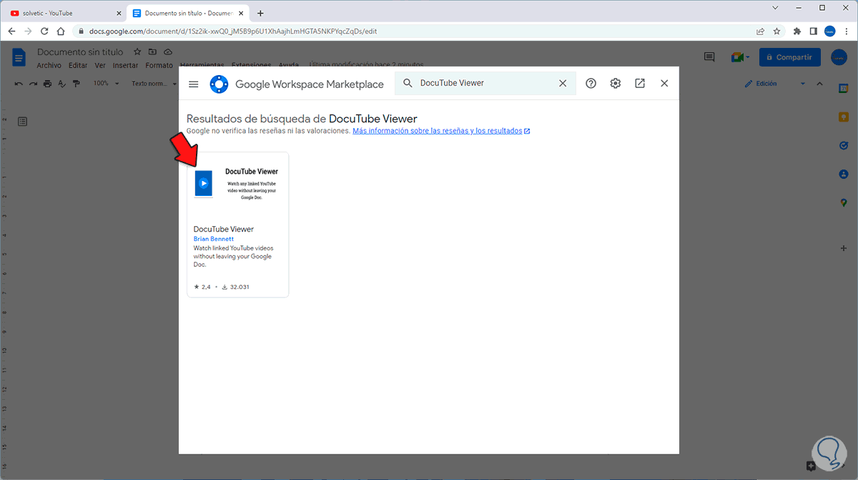Image resolution: width=858 pixels, height=480 pixels.
Task: Select the paint format tool
Action: tap(76, 84)
